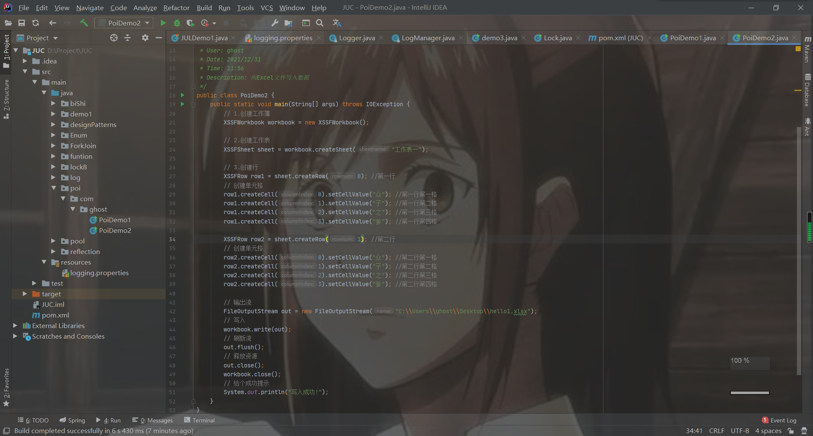Toggle the Project side tool window
The image size is (813, 436).
click(6, 51)
